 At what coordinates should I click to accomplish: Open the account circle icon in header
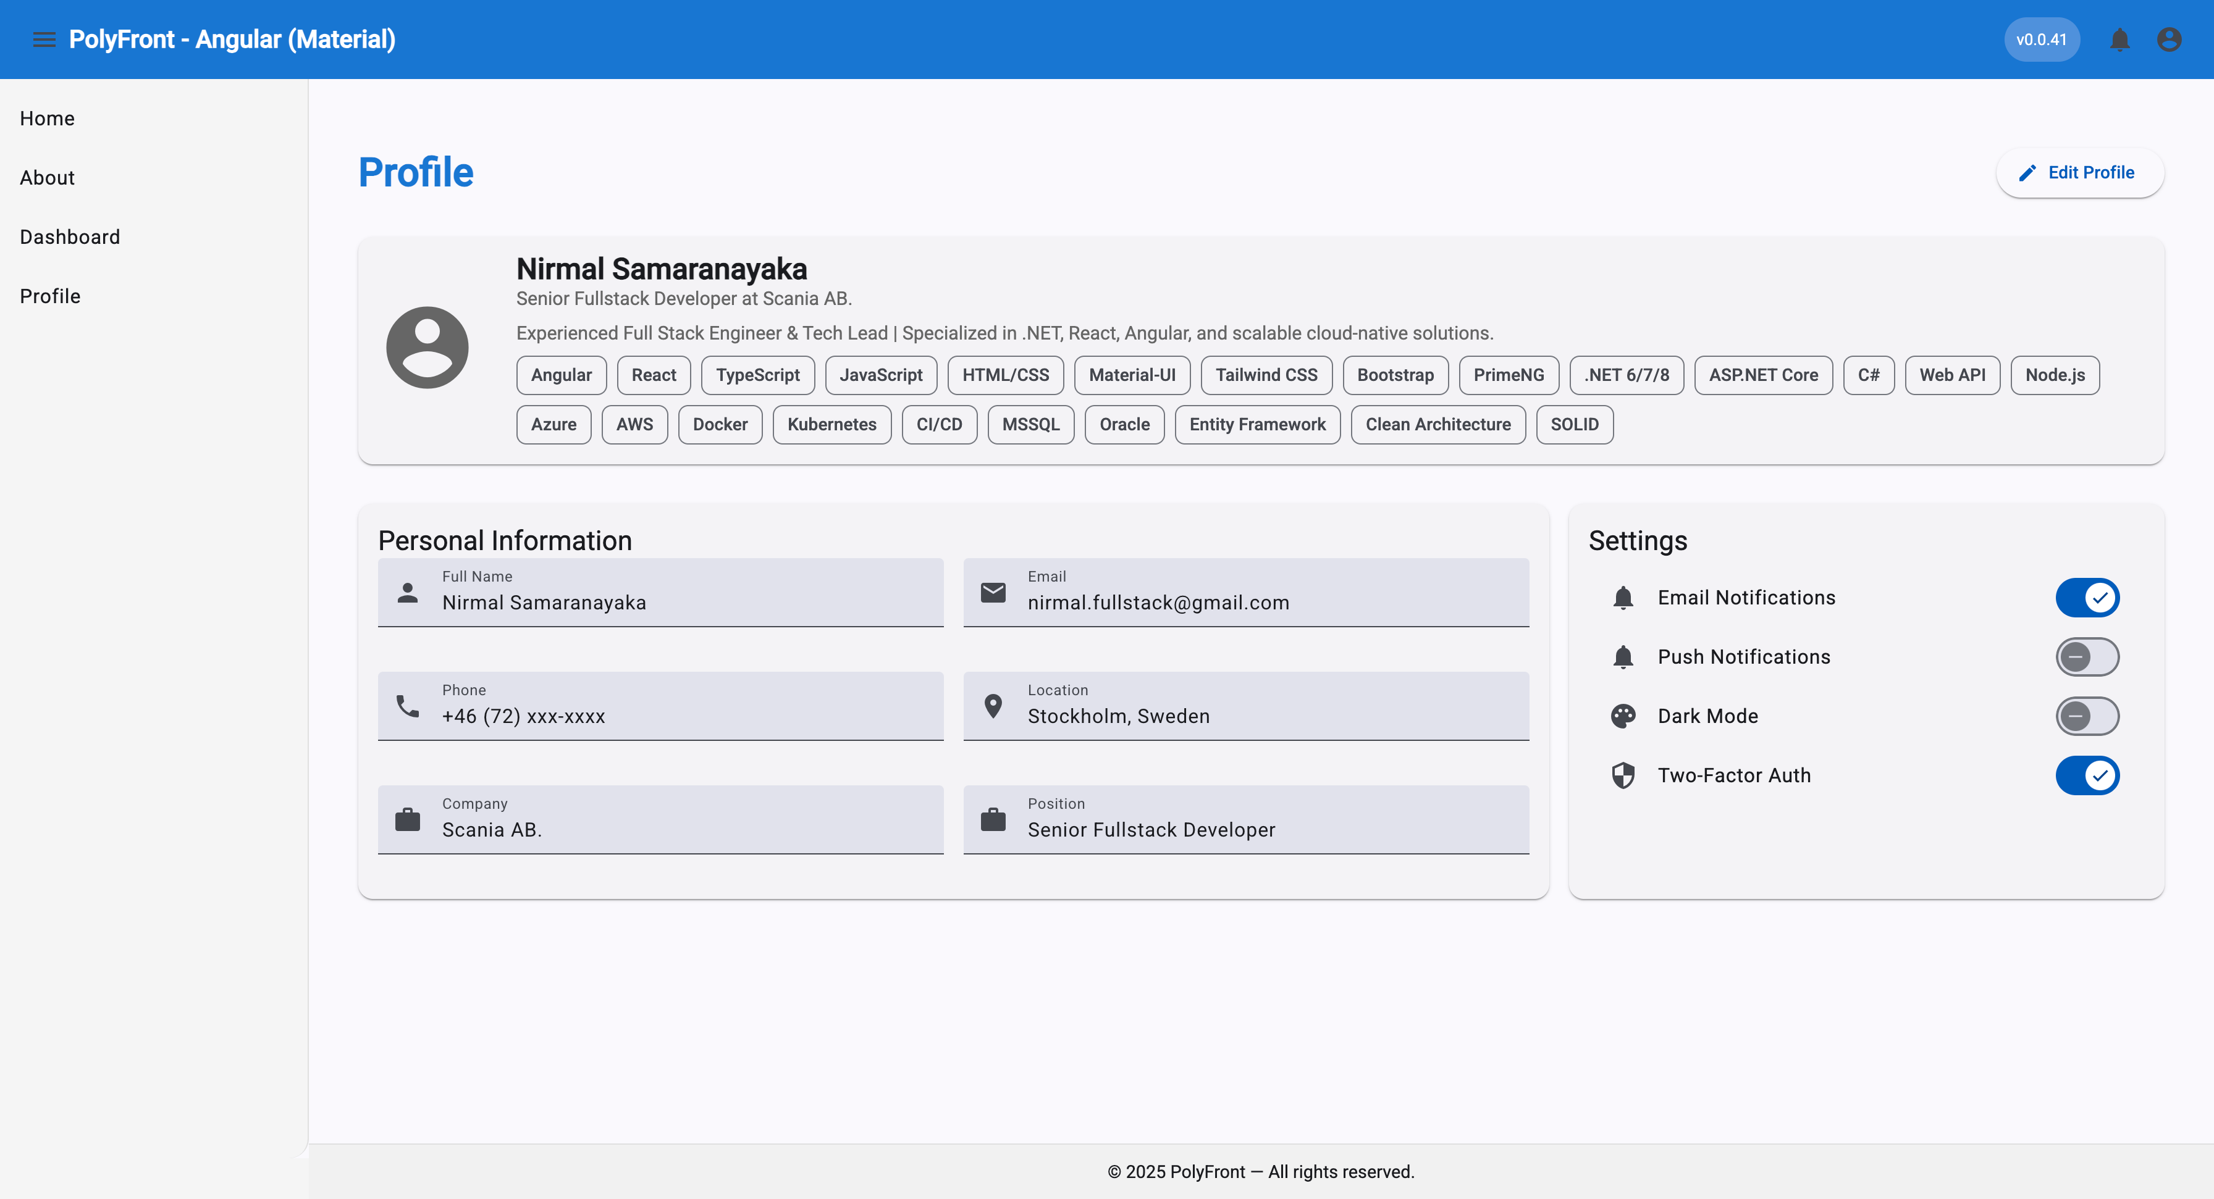click(x=2170, y=40)
